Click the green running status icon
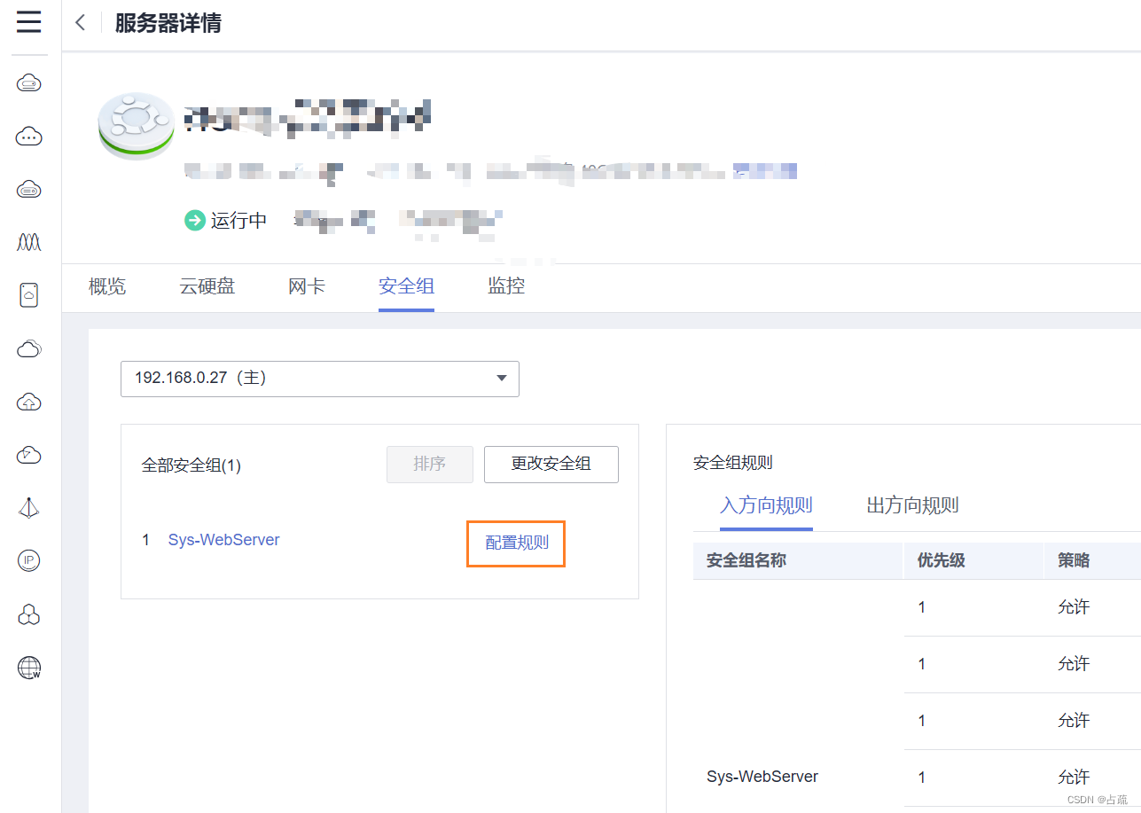Image resolution: width=1141 pixels, height=813 pixels. click(x=194, y=220)
